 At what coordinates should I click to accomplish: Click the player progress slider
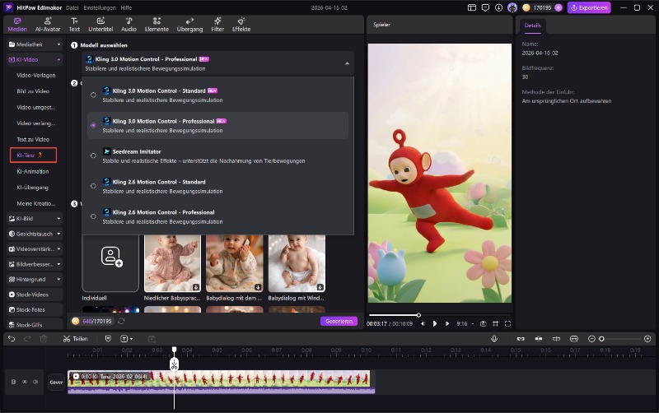click(x=440, y=315)
